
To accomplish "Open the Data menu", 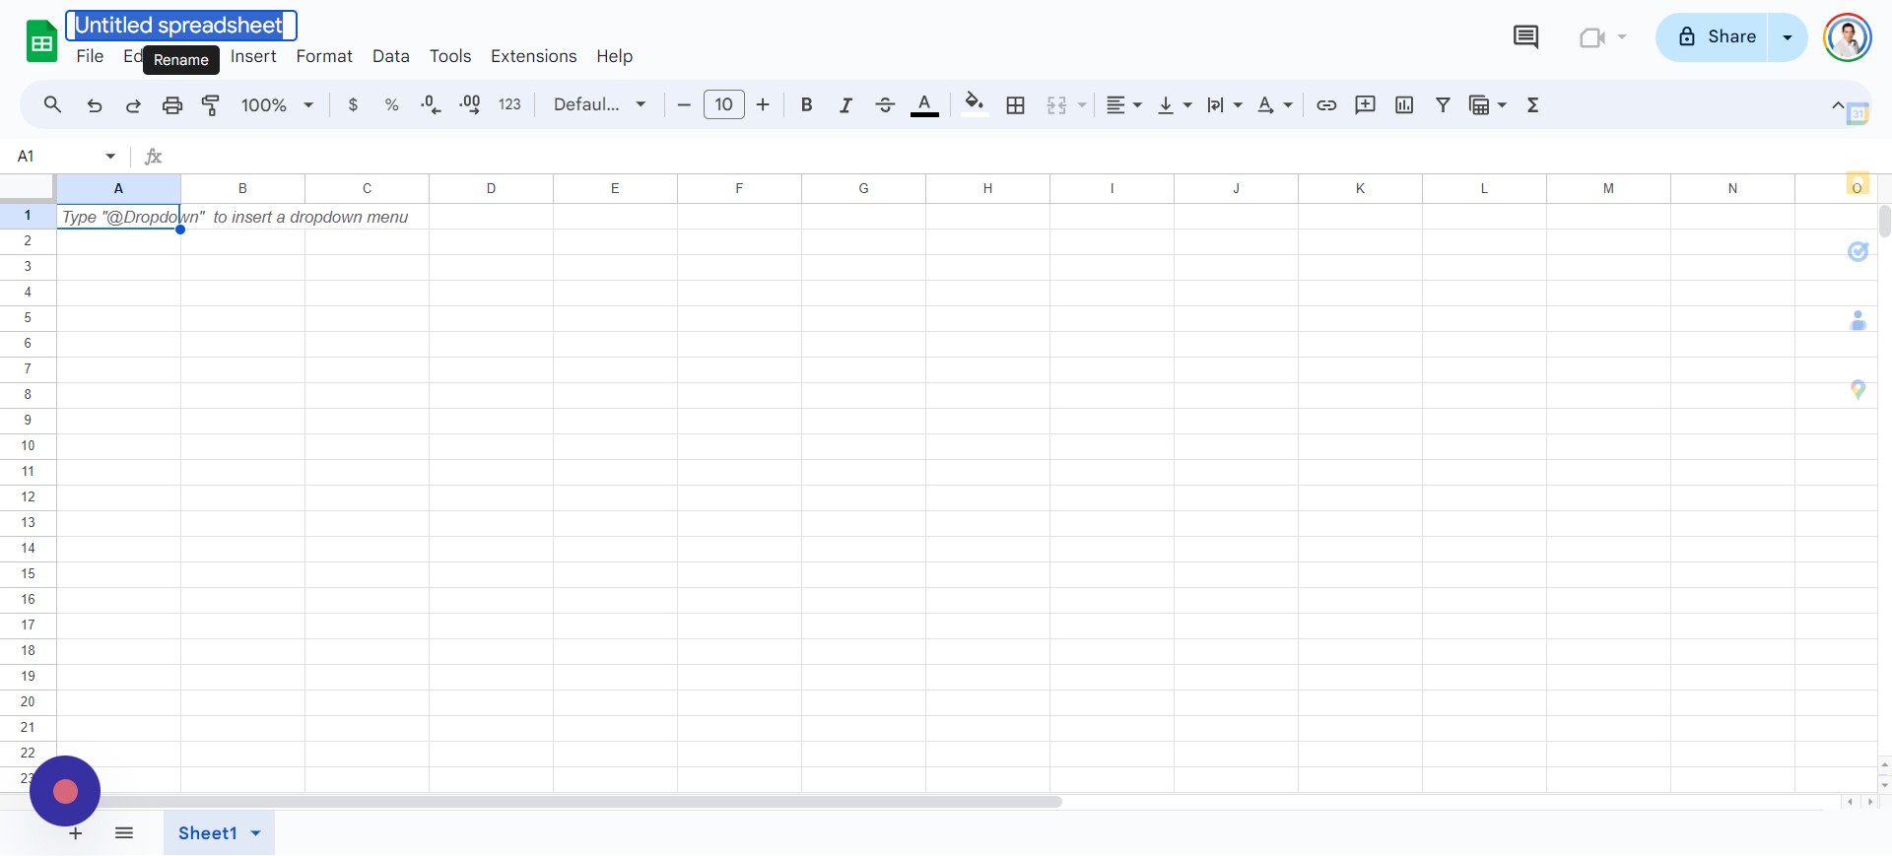I will tap(391, 56).
